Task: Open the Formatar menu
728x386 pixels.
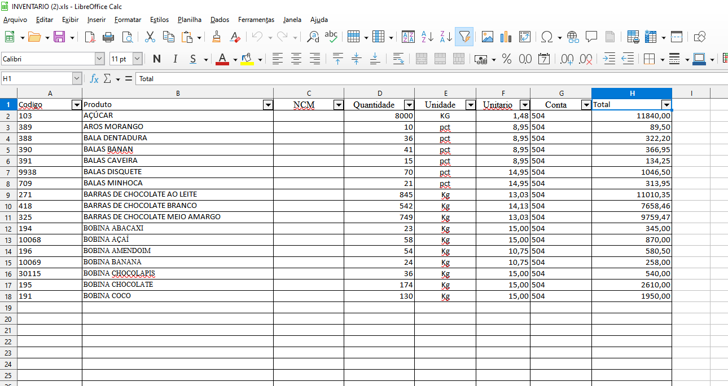Action: (128, 20)
